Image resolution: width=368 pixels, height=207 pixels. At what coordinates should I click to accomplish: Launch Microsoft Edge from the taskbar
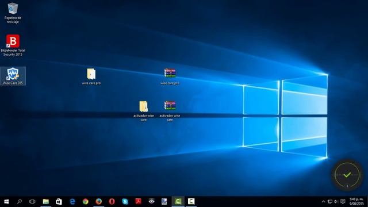tap(72, 202)
